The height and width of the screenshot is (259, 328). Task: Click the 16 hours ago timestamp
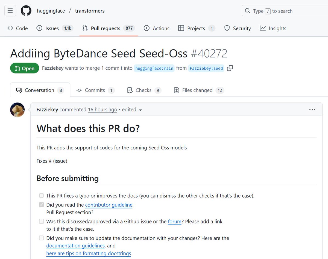pyautogui.click(x=102, y=110)
